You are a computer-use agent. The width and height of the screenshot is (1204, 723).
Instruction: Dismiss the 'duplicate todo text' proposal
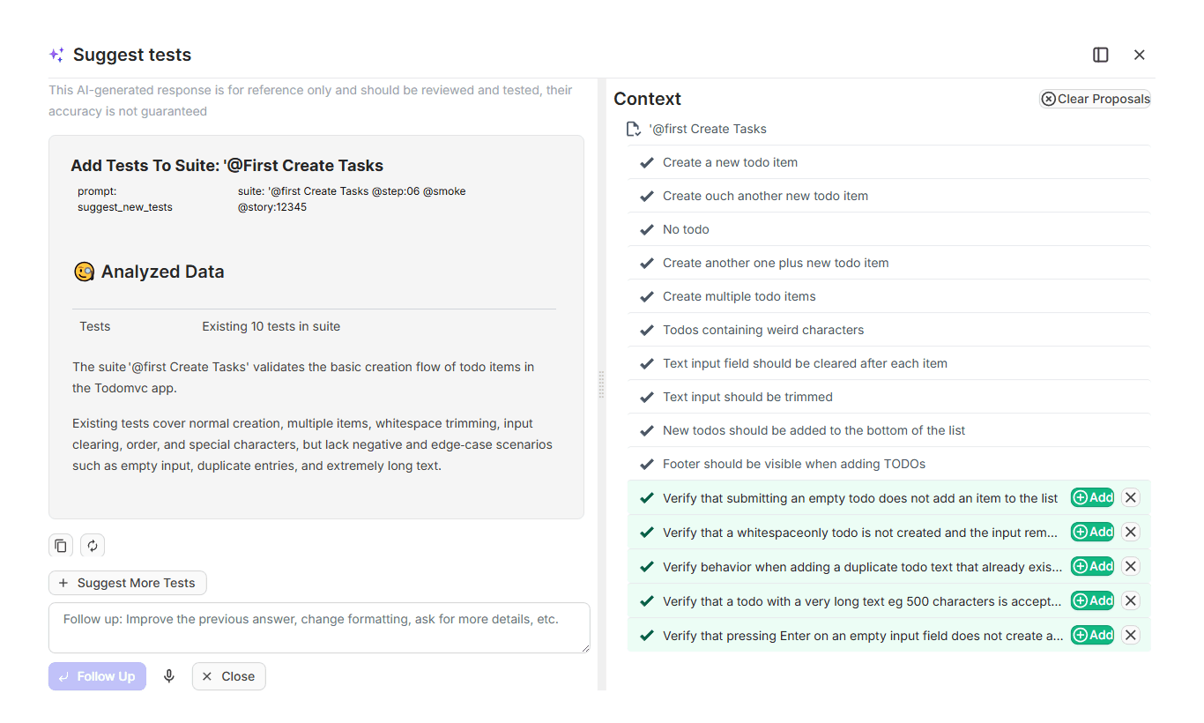pyautogui.click(x=1131, y=567)
